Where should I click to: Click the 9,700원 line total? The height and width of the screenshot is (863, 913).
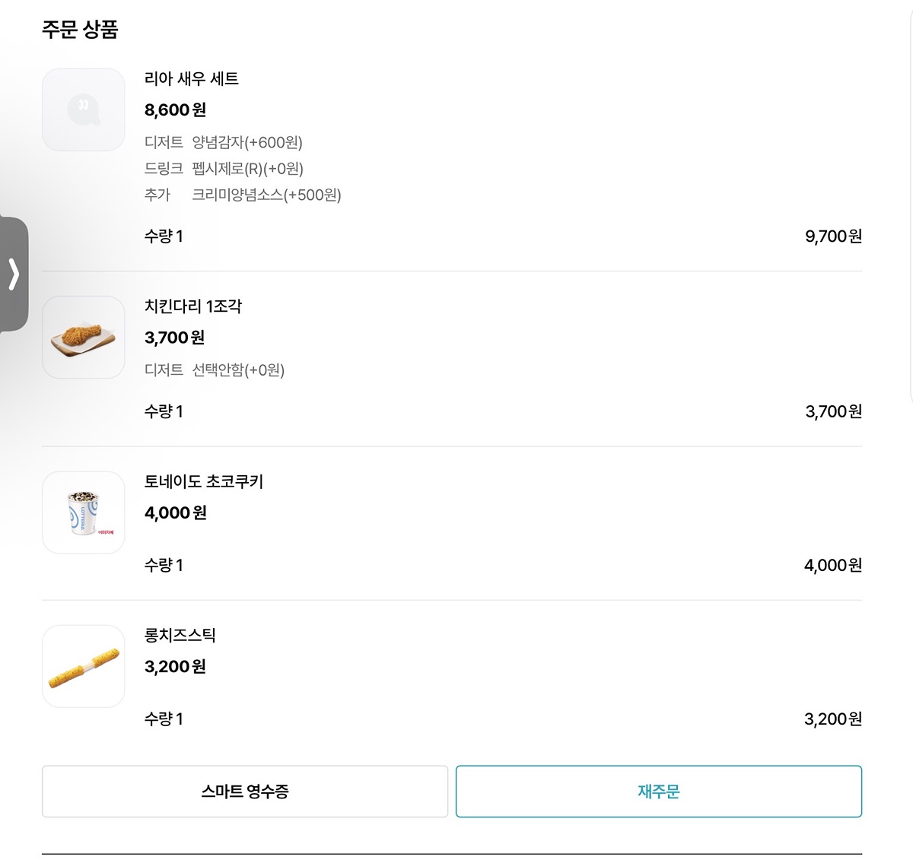[x=833, y=236]
